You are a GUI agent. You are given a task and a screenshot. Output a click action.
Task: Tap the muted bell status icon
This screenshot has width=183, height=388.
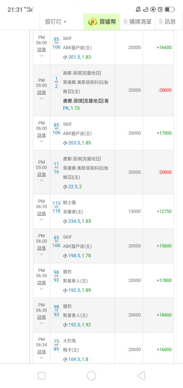point(139,9)
